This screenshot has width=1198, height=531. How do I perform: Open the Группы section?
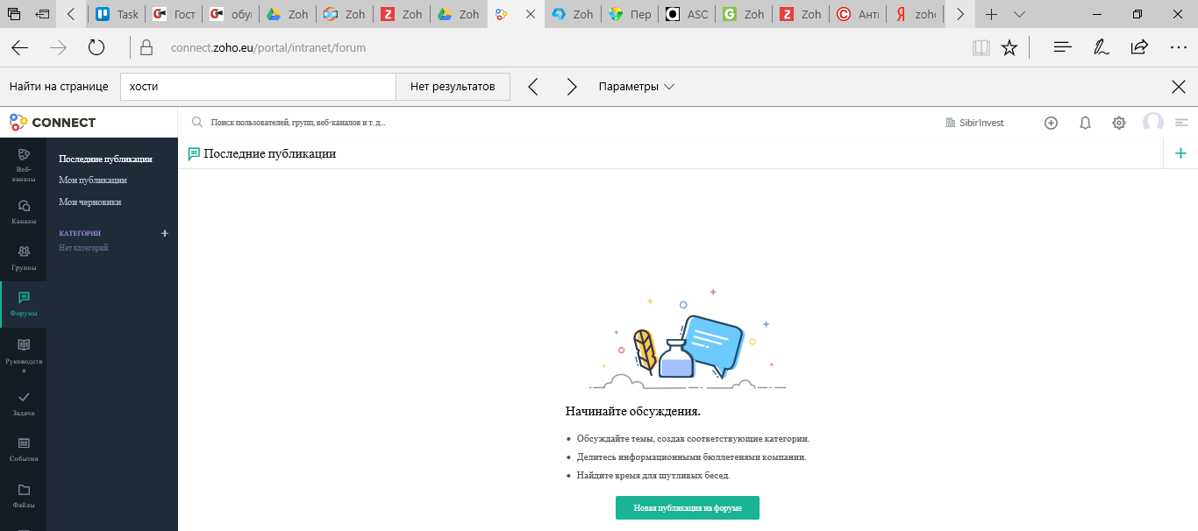point(23,256)
